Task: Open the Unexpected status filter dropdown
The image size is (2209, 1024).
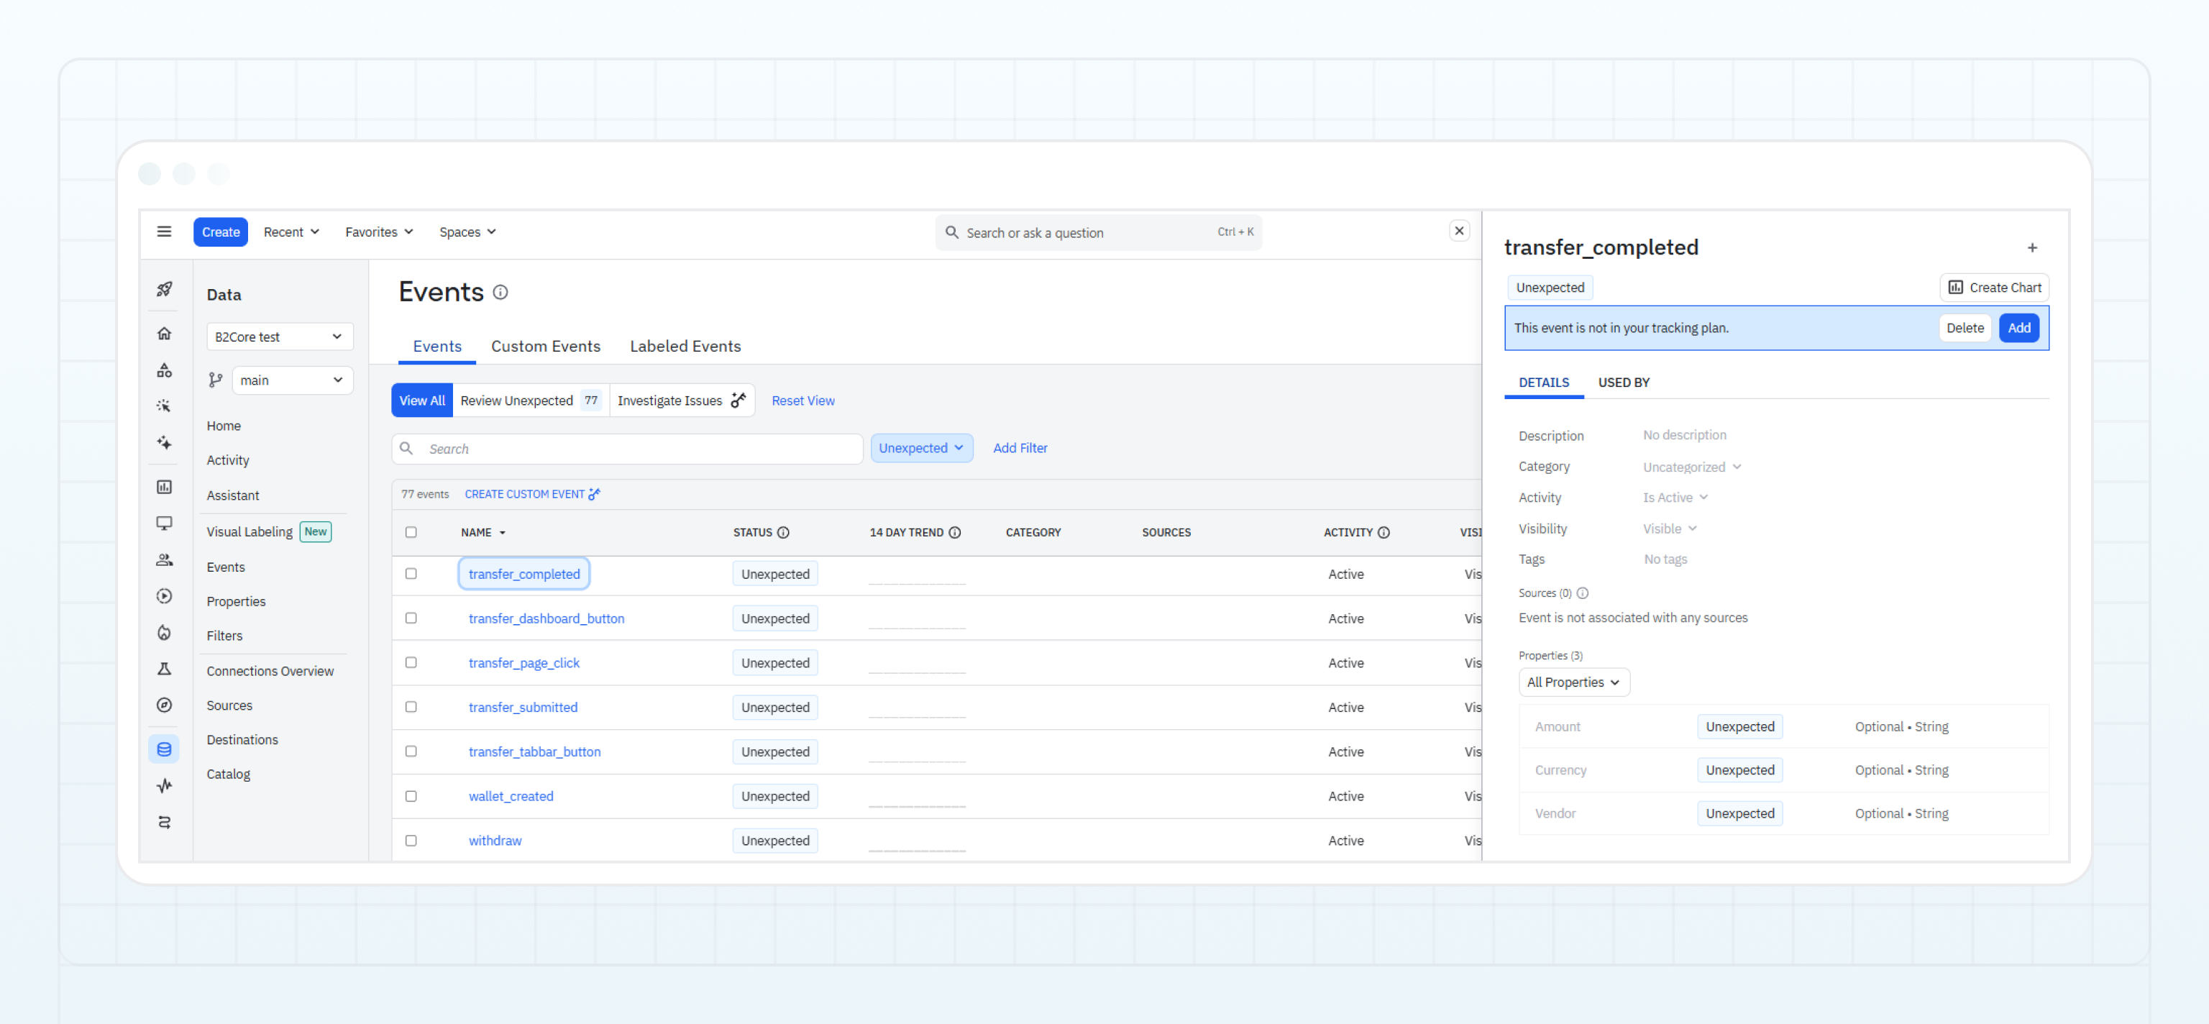Action: click(x=921, y=448)
